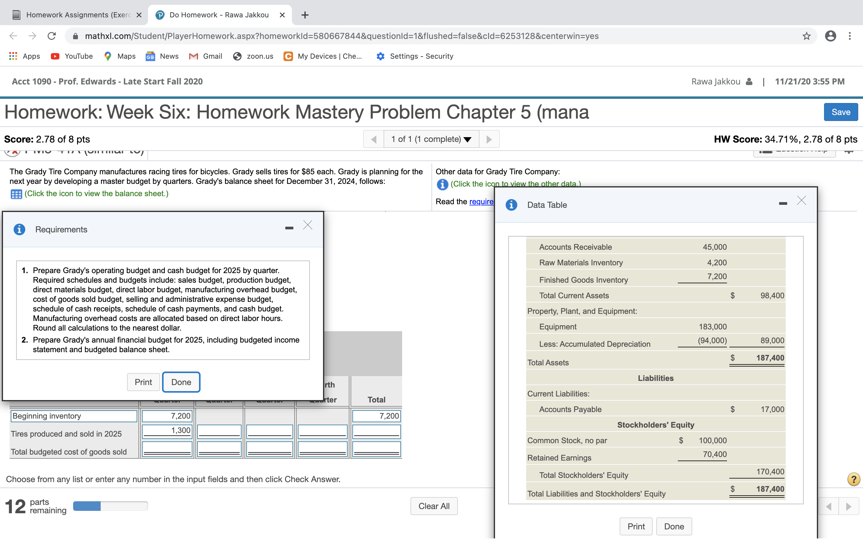The height and width of the screenshot is (539, 863).
Task: Click the balance sheet grid icon
Action: coord(16,193)
